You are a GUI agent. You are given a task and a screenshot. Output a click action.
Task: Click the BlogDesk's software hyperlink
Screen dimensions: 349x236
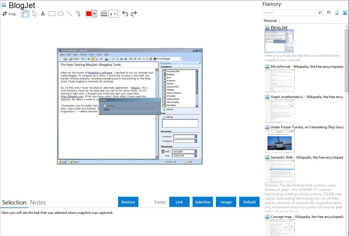click(100, 73)
